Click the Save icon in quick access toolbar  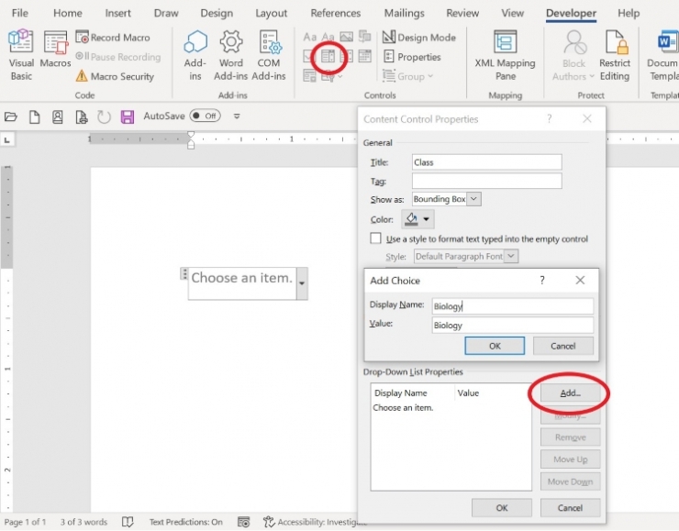128,116
